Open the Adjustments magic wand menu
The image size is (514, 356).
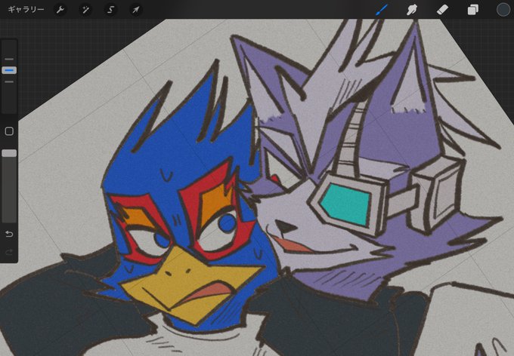tap(85, 10)
